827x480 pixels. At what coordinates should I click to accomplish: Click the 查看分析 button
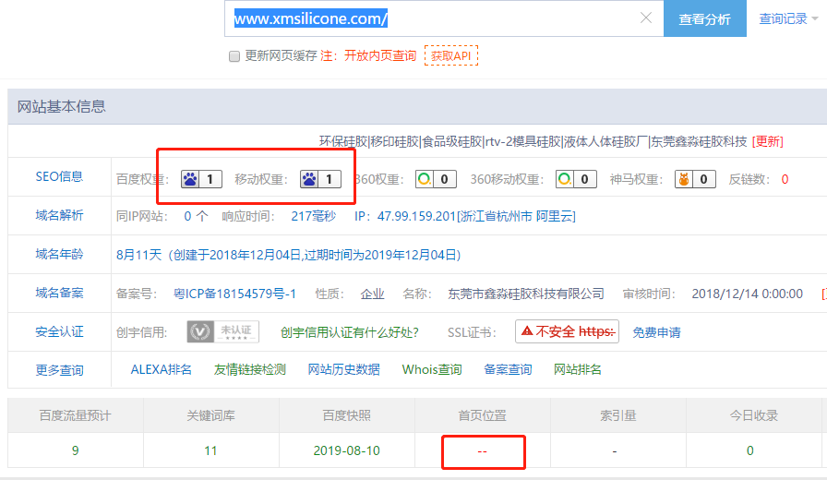click(x=704, y=19)
